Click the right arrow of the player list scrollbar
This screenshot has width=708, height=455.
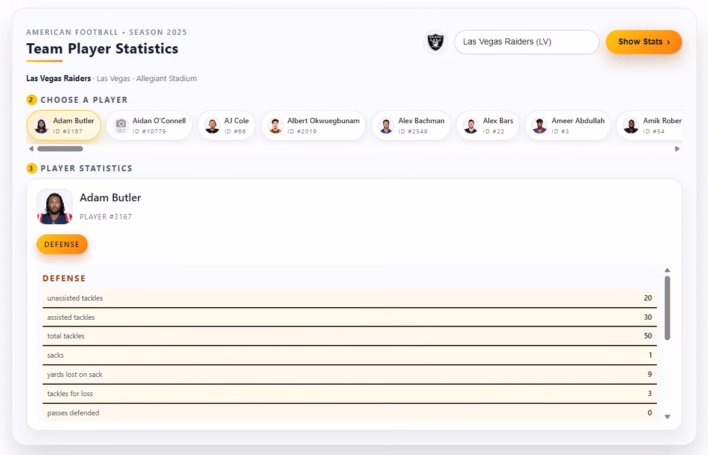tap(677, 148)
